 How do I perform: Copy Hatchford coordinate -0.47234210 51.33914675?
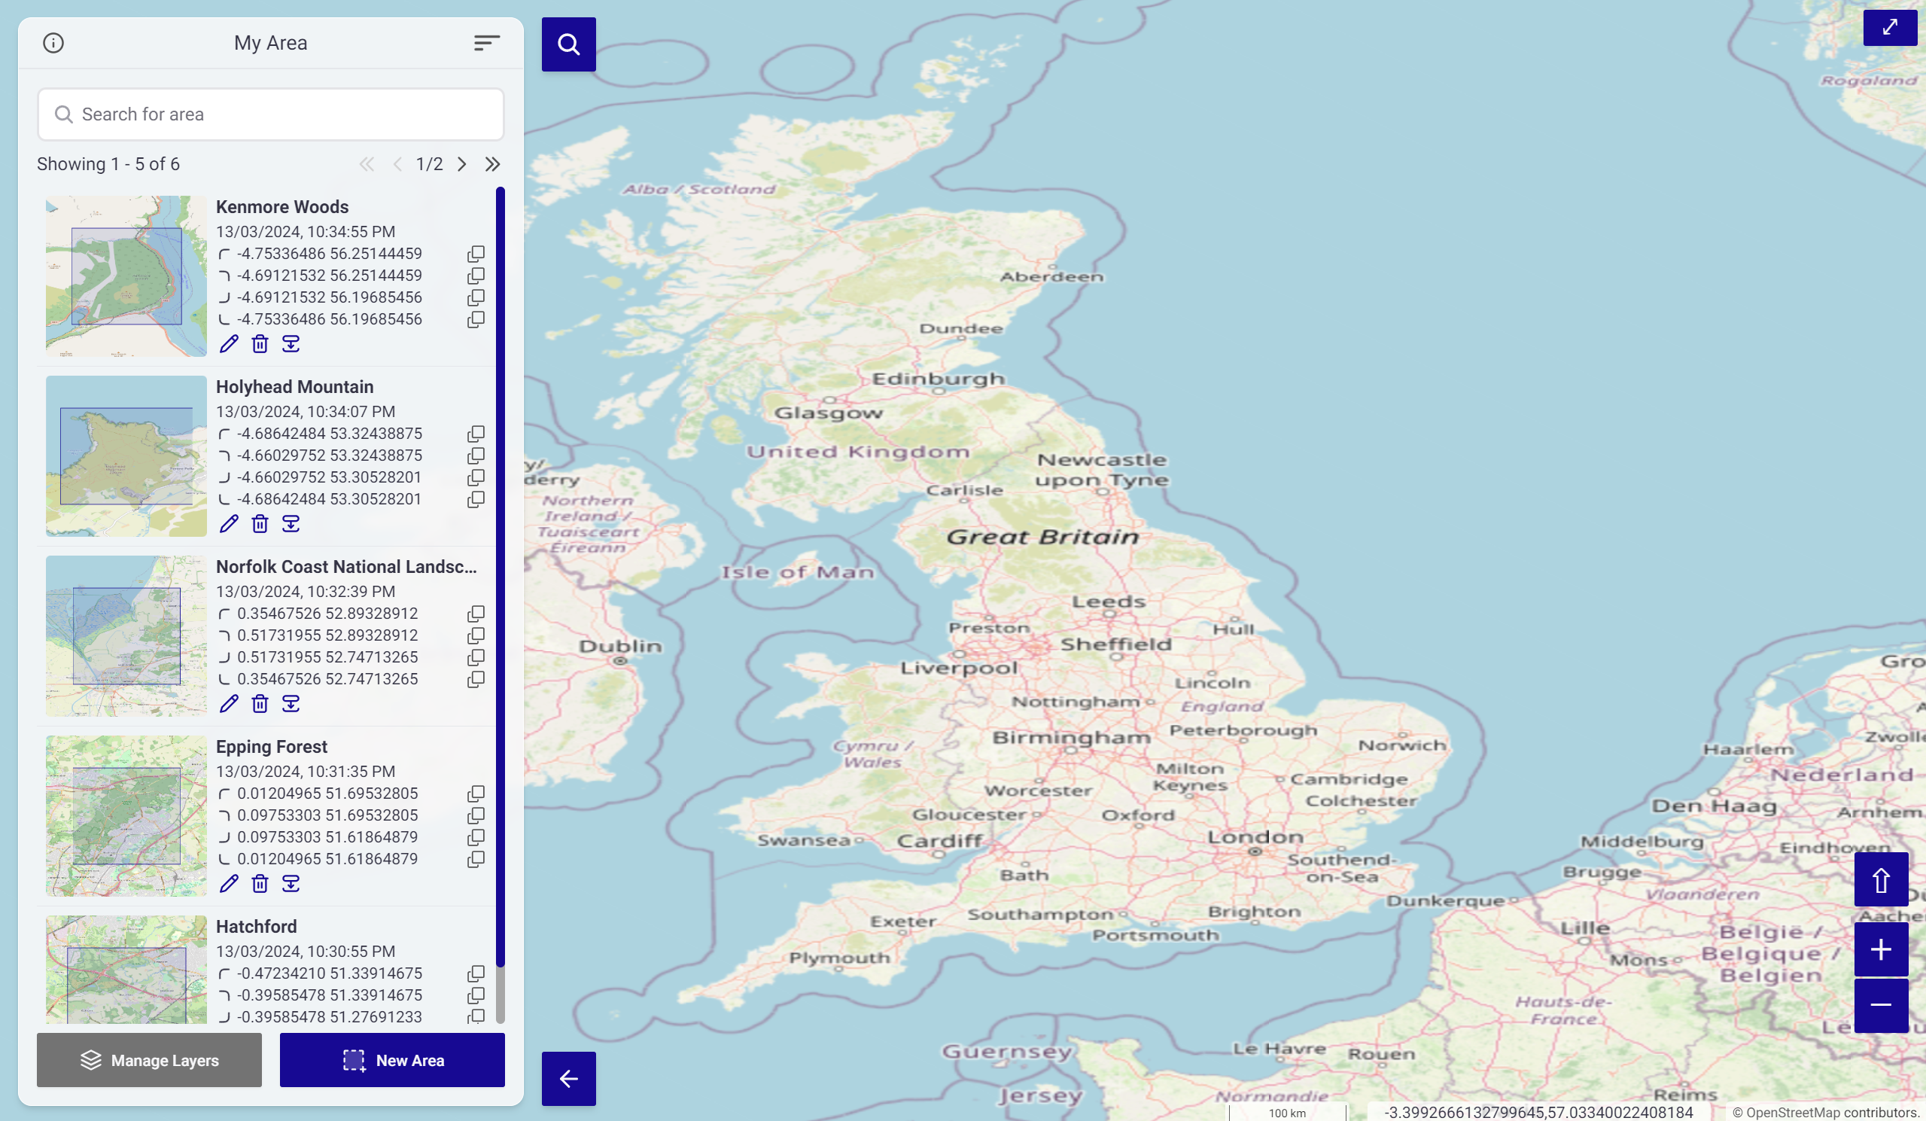click(x=476, y=973)
